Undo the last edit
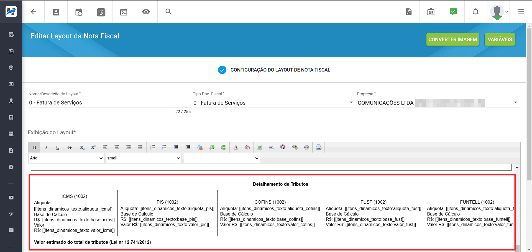 [x=212, y=148]
